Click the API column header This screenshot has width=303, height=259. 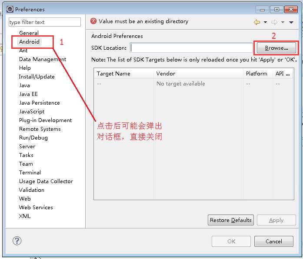coord(283,74)
